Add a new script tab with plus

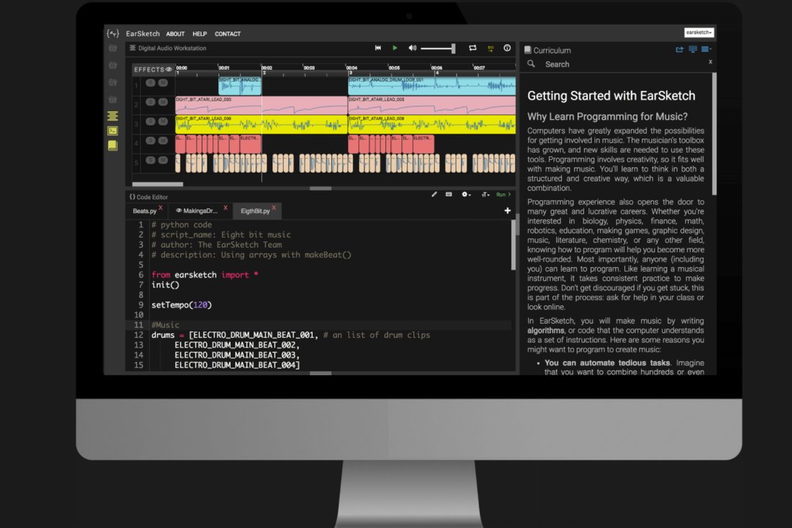(x=508, y=211)
